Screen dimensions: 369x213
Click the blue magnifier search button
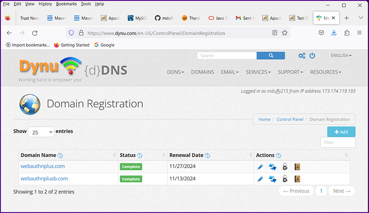point(271,56)
